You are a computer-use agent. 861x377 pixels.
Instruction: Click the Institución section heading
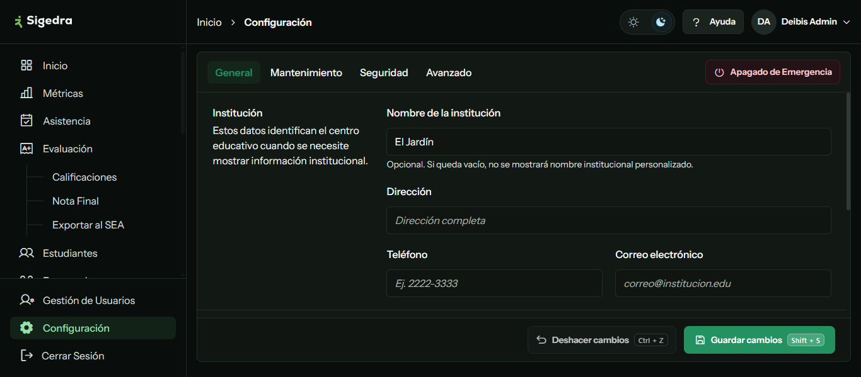238,113
